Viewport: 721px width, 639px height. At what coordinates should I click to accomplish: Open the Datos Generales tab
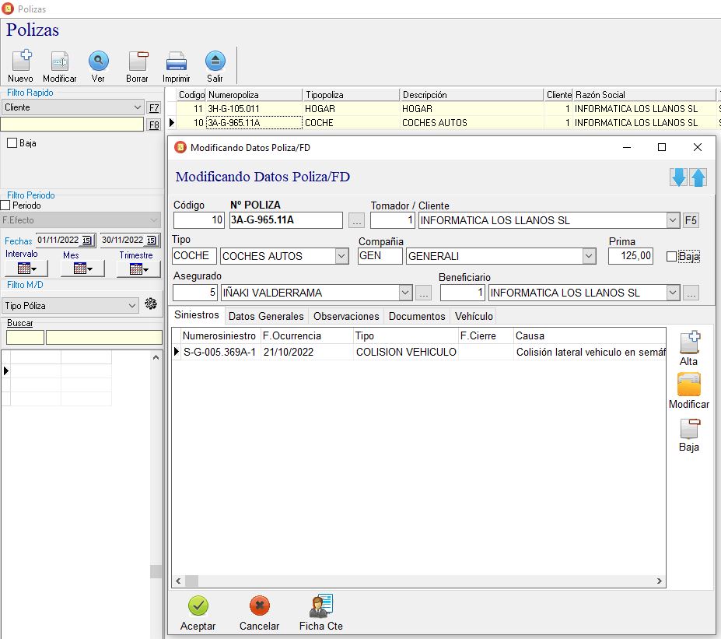click(x=266, y=316)
